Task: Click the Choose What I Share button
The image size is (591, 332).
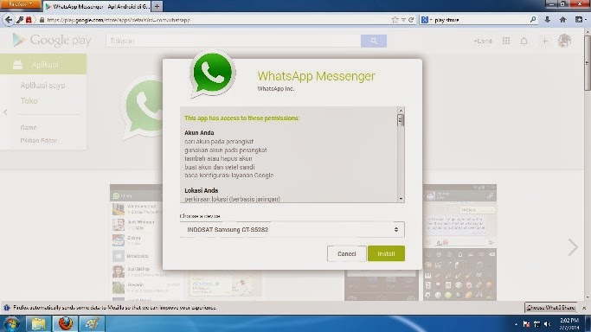Action: tap(550, 308)
